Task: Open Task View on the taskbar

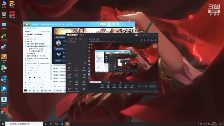Action: [51, 124]
